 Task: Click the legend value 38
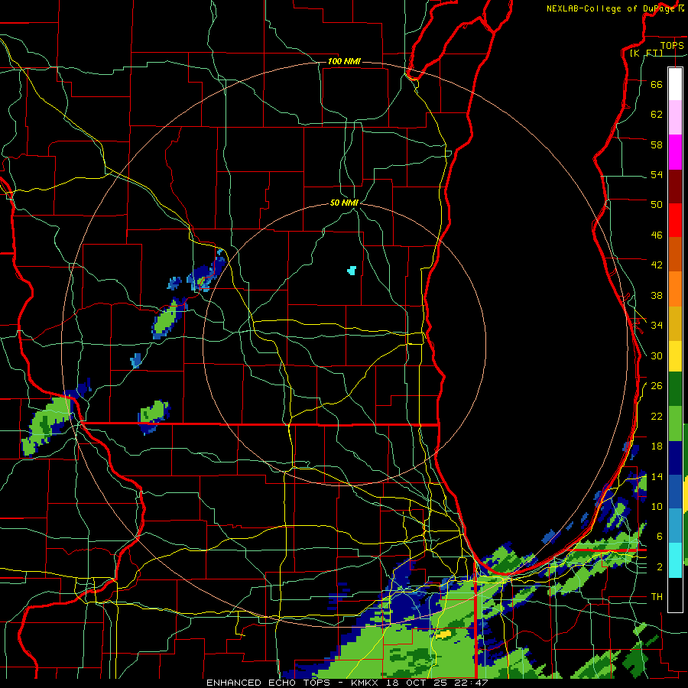657,295
